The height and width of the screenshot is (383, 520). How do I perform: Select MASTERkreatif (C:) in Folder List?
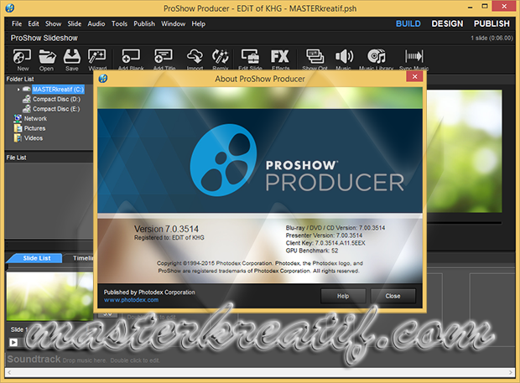tap(58, 89)
